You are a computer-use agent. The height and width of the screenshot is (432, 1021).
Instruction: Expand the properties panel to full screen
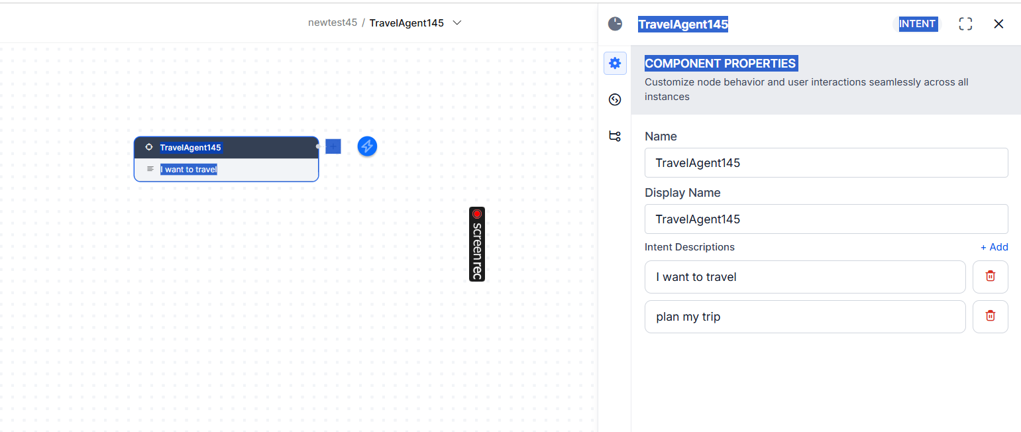[x=965, y=24]
